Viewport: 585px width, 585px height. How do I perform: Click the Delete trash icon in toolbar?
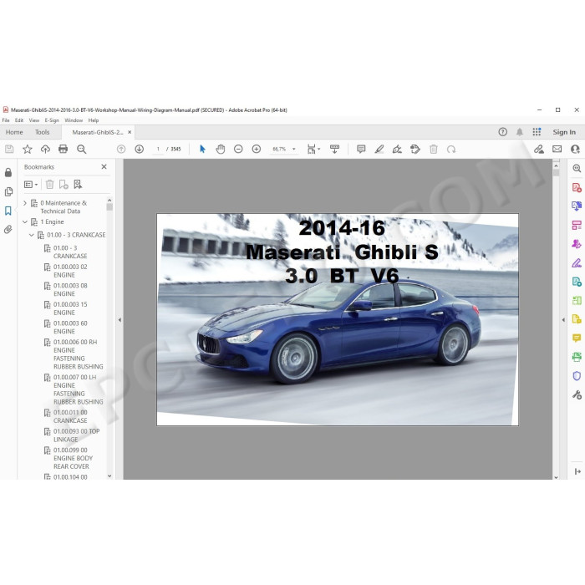[434, 150]
